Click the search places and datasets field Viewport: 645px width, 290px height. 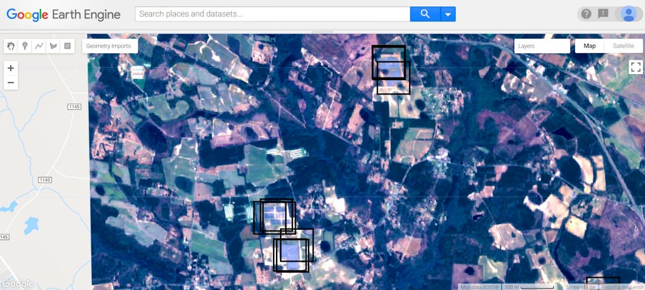pos(272,14)
